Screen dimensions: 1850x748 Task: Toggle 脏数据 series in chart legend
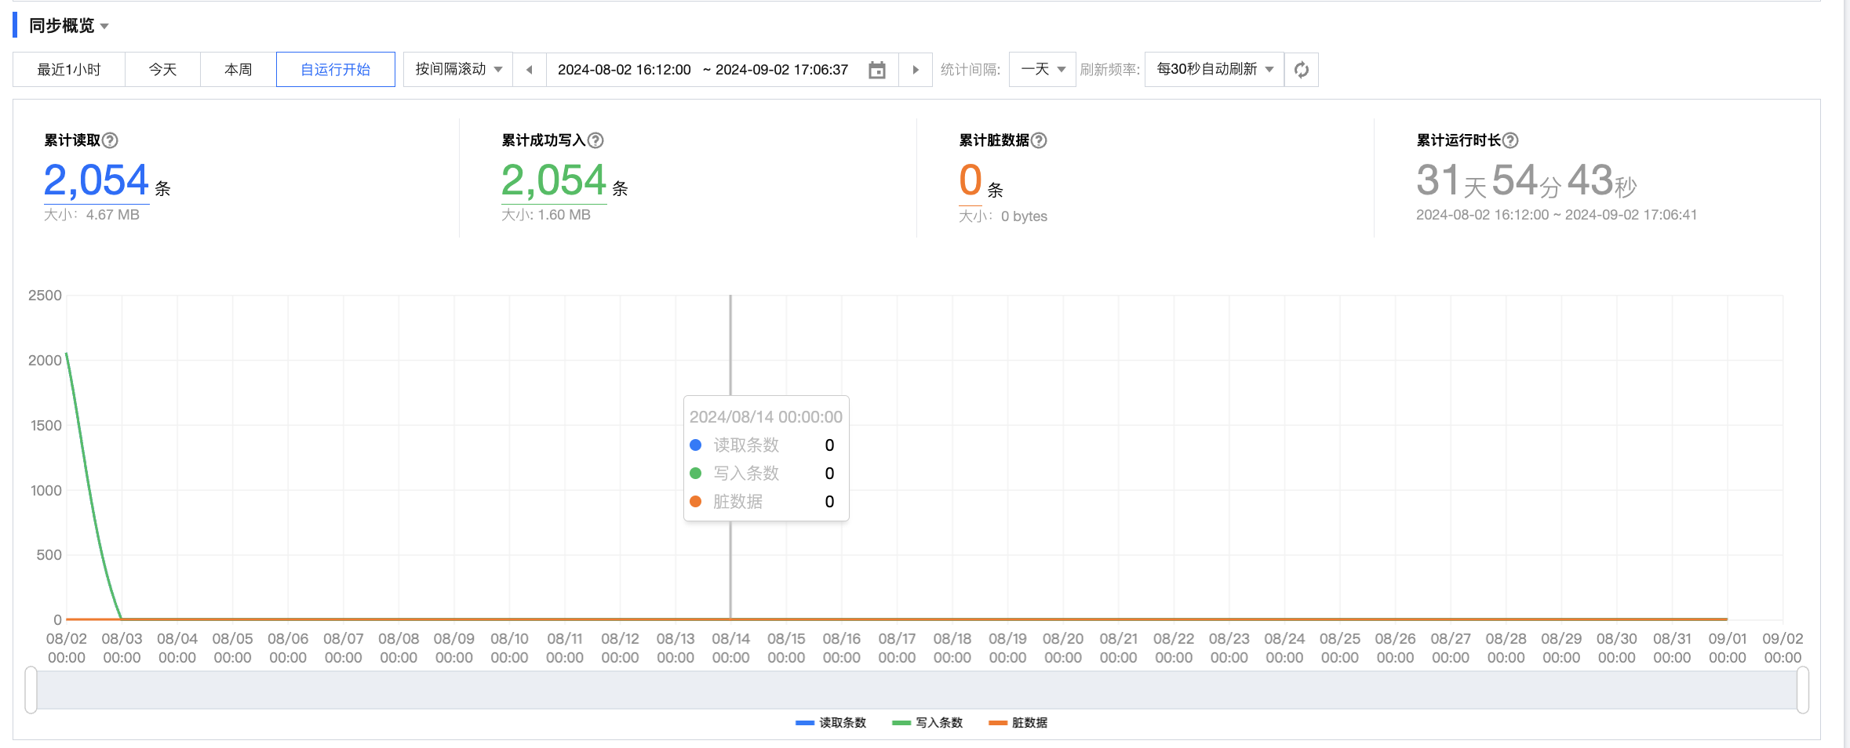(x=1018, y=723)
